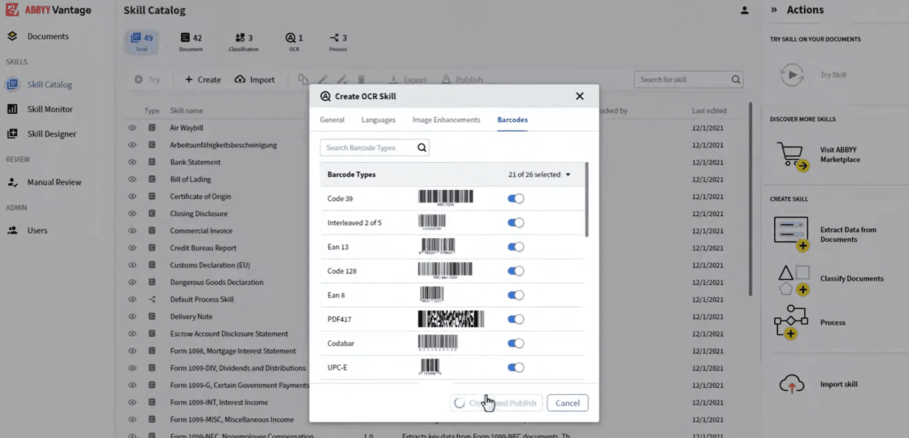Click the ABBYY Vantage logo
The height and width of the screenshot is (438, 909).
tap(48, 10)
